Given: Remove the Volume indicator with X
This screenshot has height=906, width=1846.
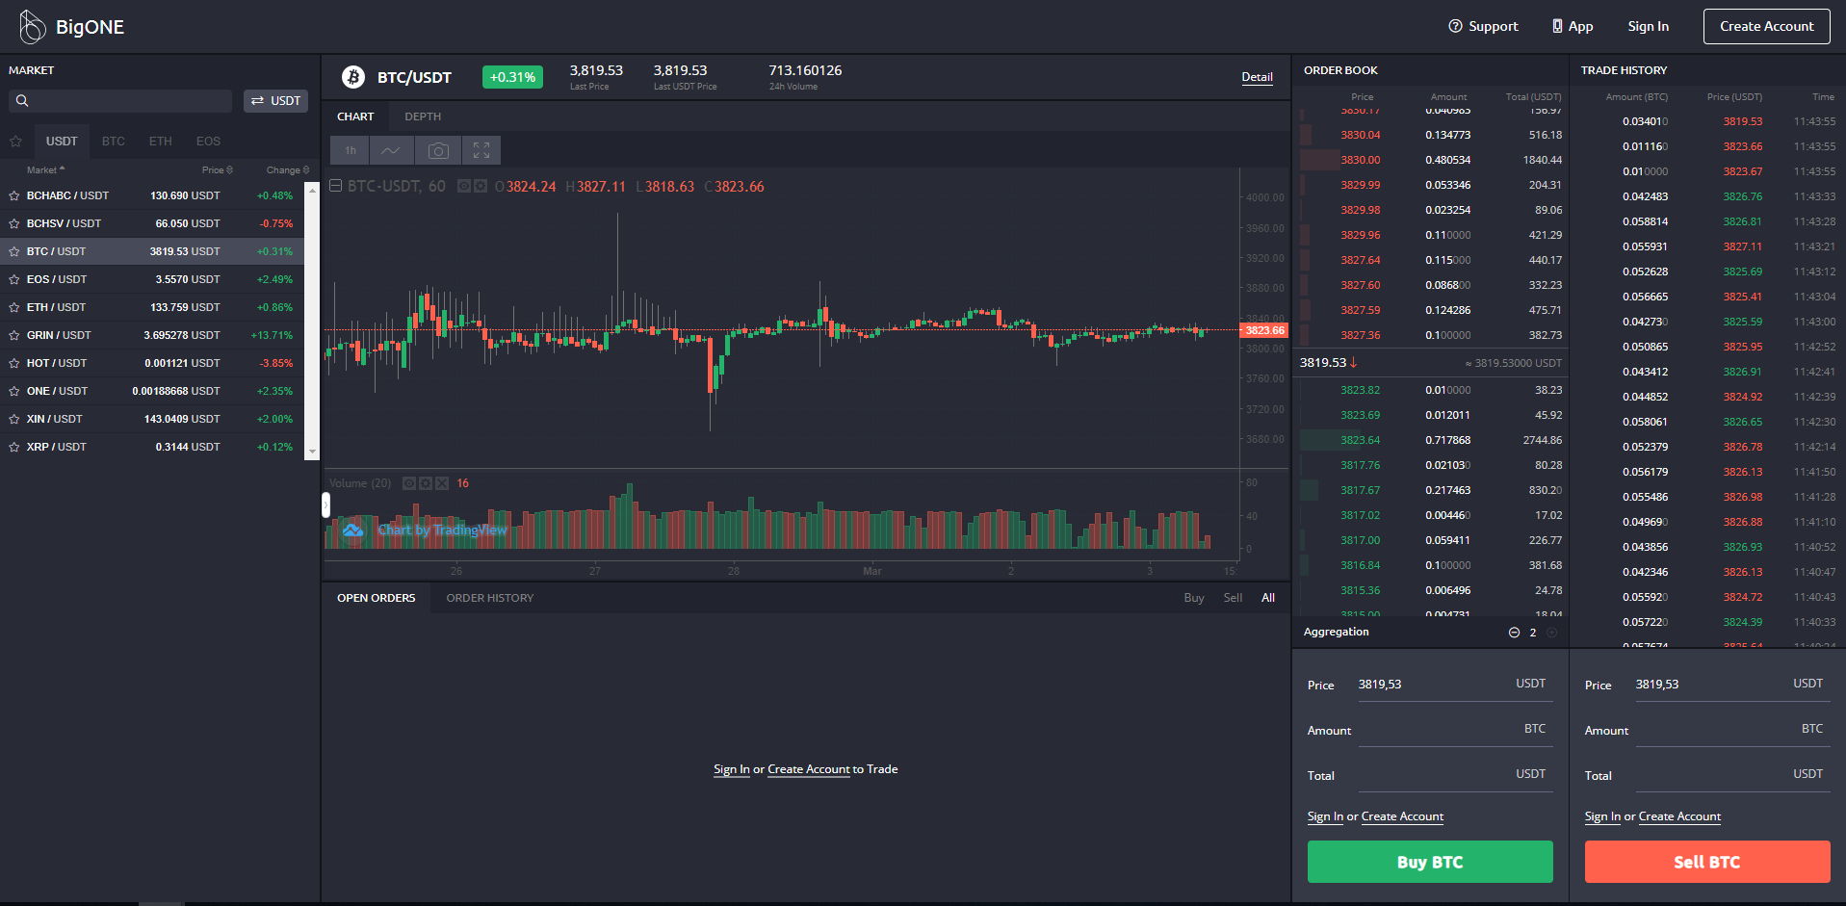Looking at the screenshot, I should click(x=441, y=483).
